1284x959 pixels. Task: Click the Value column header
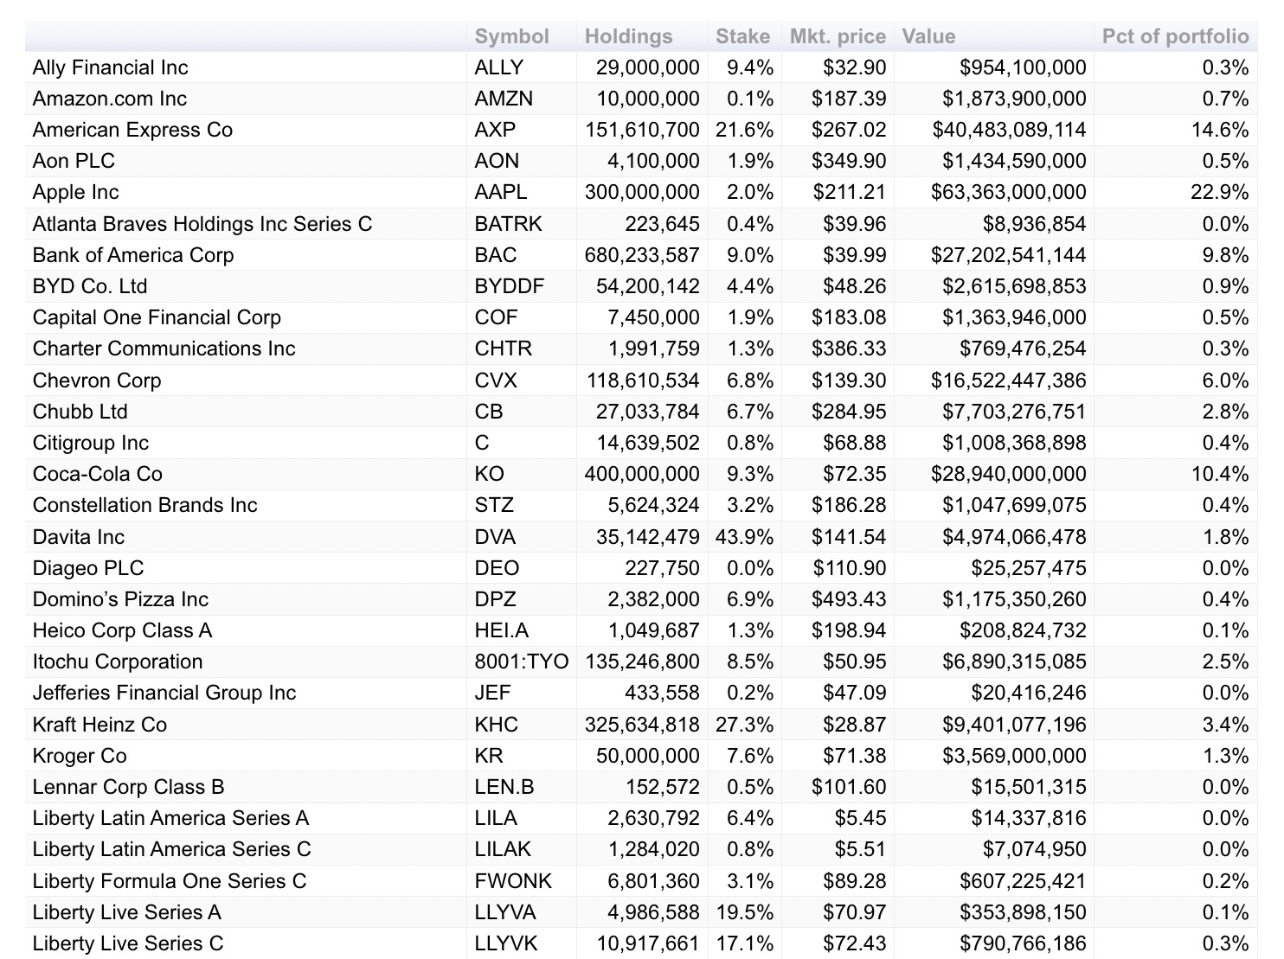pyautogui.click(x=928, y=36)
